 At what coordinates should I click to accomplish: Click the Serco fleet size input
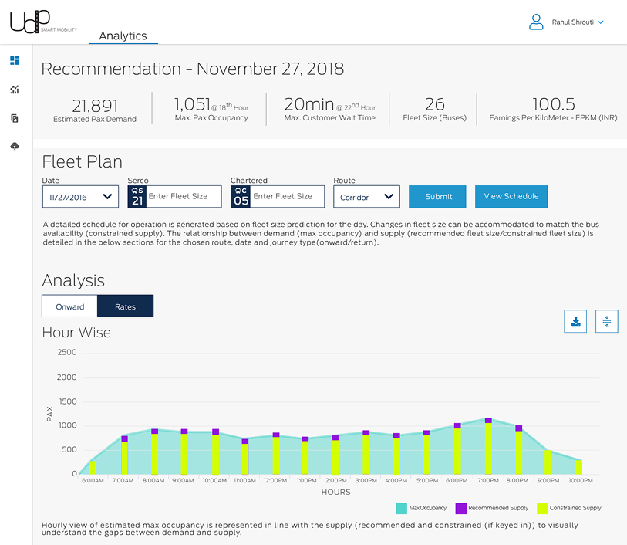(x=183, y=196)
